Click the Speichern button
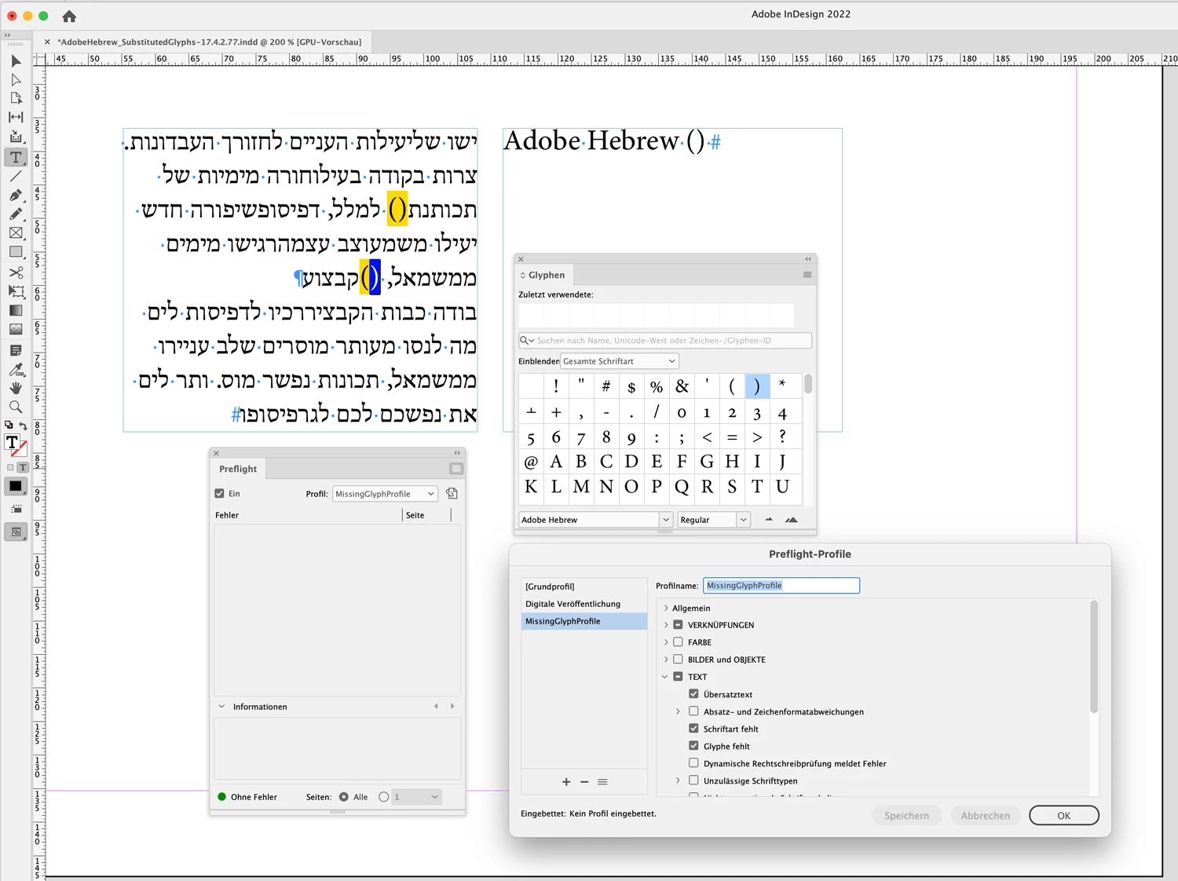 click(x=906, y=816)
